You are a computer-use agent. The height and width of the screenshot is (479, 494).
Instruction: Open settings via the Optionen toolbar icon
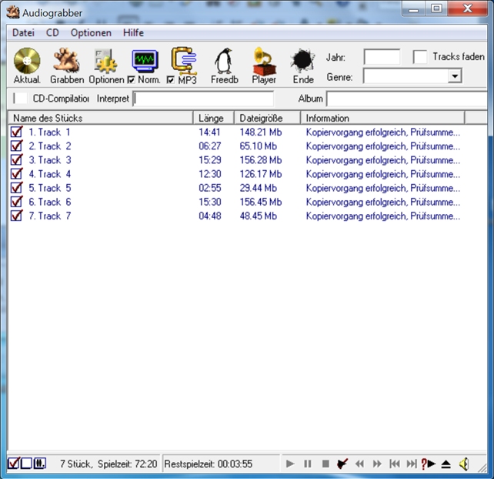[x=105, y=62]
